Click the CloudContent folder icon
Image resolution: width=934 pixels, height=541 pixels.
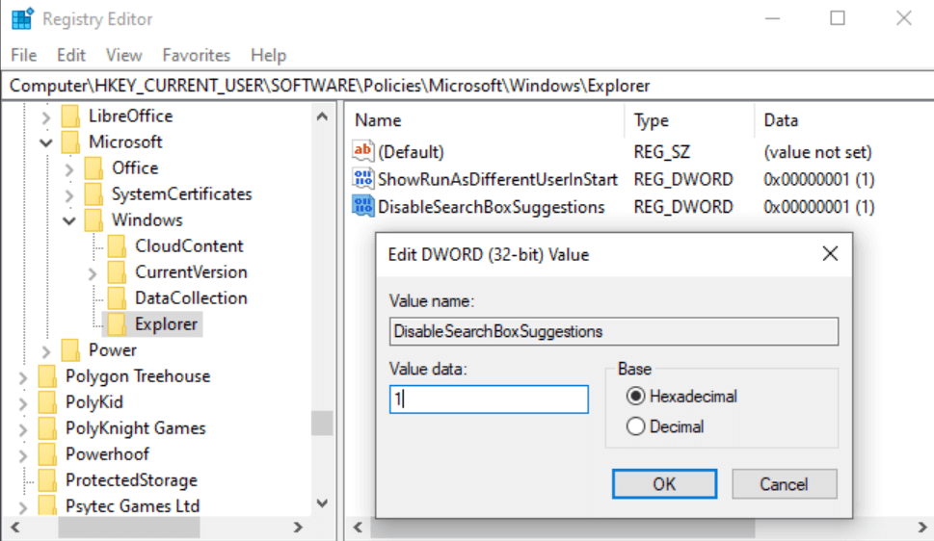117,246
